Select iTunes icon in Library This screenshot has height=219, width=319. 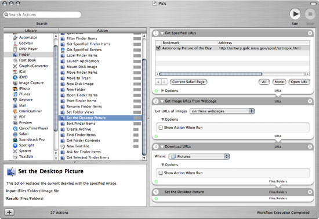[x=15, y=94]
